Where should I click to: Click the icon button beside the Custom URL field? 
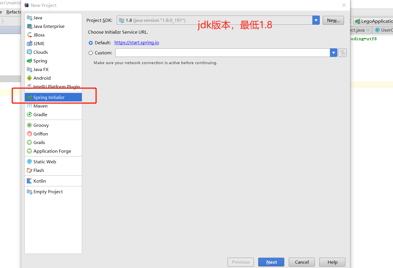pos(342,53)
